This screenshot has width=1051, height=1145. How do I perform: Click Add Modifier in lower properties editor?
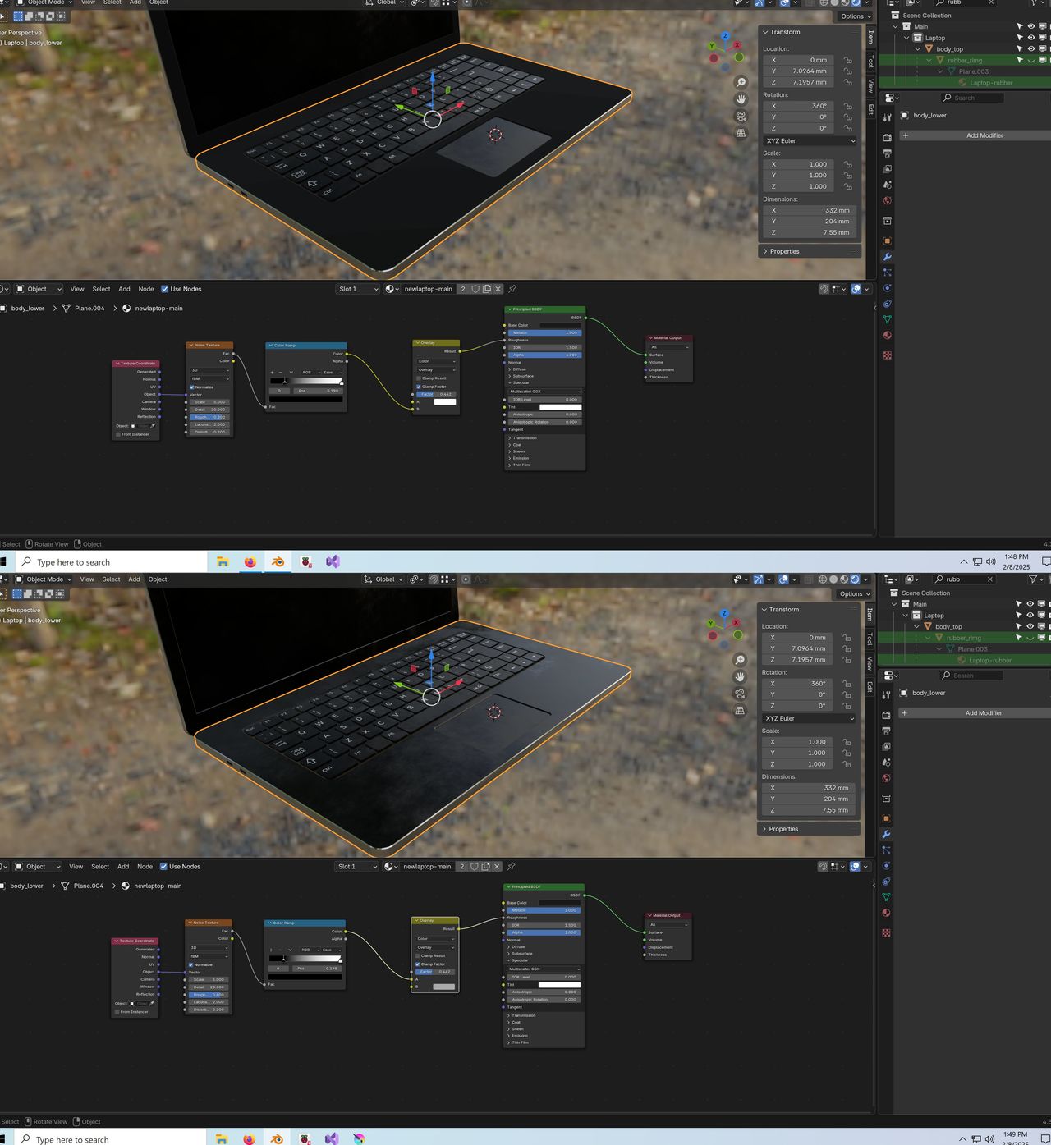pyautogui.click(x=976, y=713)
